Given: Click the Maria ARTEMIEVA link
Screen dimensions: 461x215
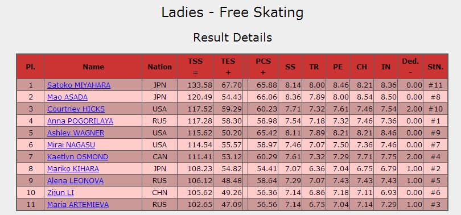Looking at the screenshot, I should pyautogui.click(x=78, y=205).
